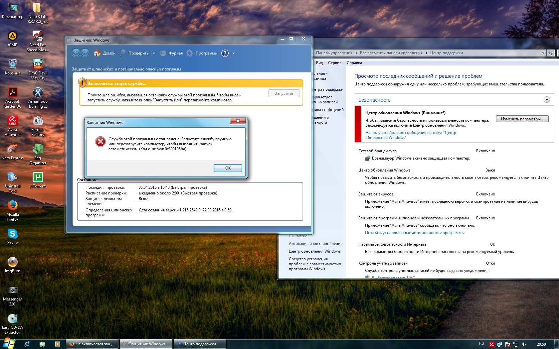
Task: Open Центр обновления Windows sidebar link
Action: pyautogui.click(x=315, y=251)
